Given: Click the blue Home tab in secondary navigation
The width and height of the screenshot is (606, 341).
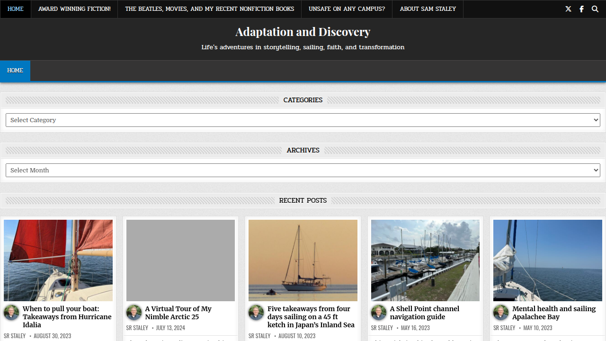Looking at the screenshot, I should (15, 71).
